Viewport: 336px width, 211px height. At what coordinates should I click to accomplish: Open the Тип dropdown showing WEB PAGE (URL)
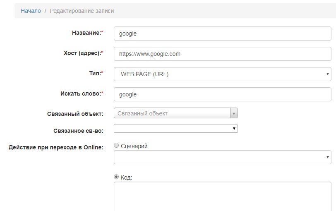pyautogui.click(x=222, y=74)
